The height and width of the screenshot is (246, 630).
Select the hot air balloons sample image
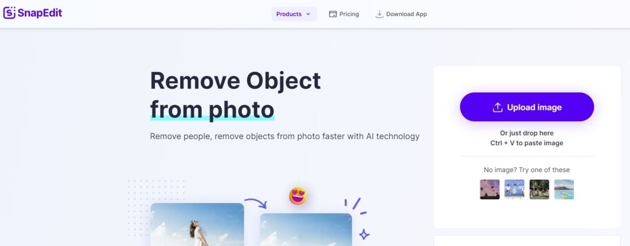(490, 189)
